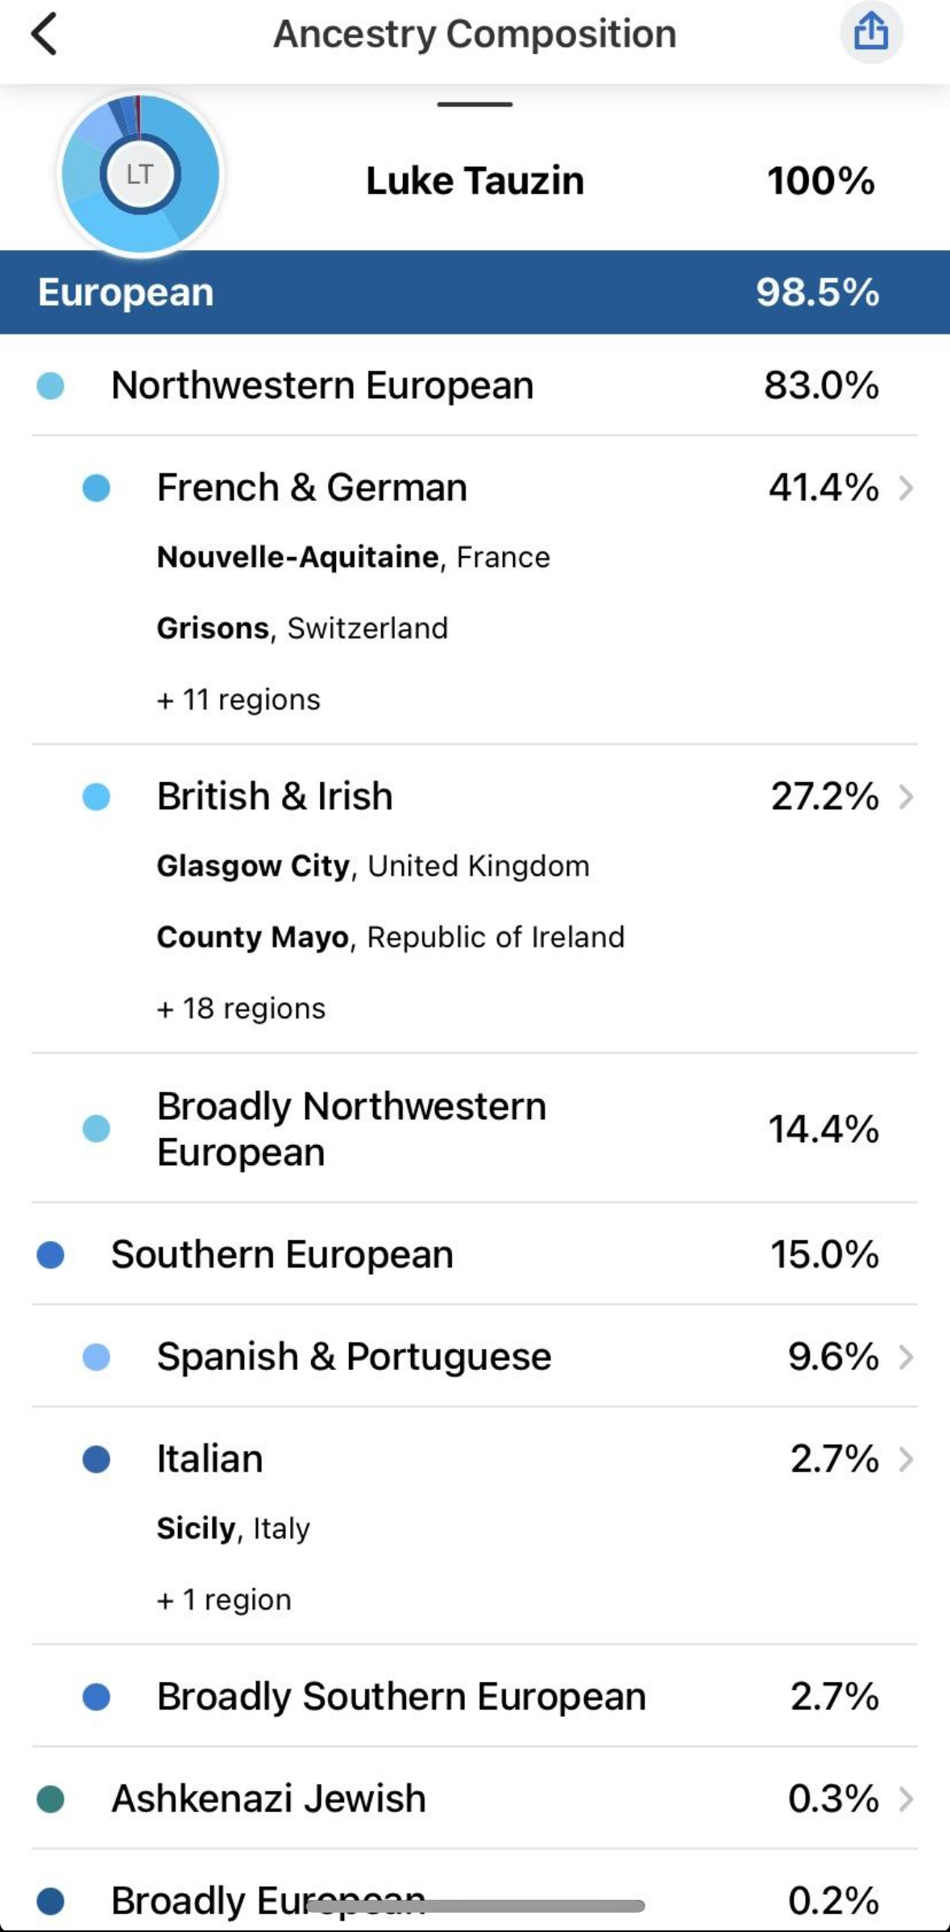Viewport: 950px width, 1932px height.
Task: Select the European header bar
Action: point(475,292)
